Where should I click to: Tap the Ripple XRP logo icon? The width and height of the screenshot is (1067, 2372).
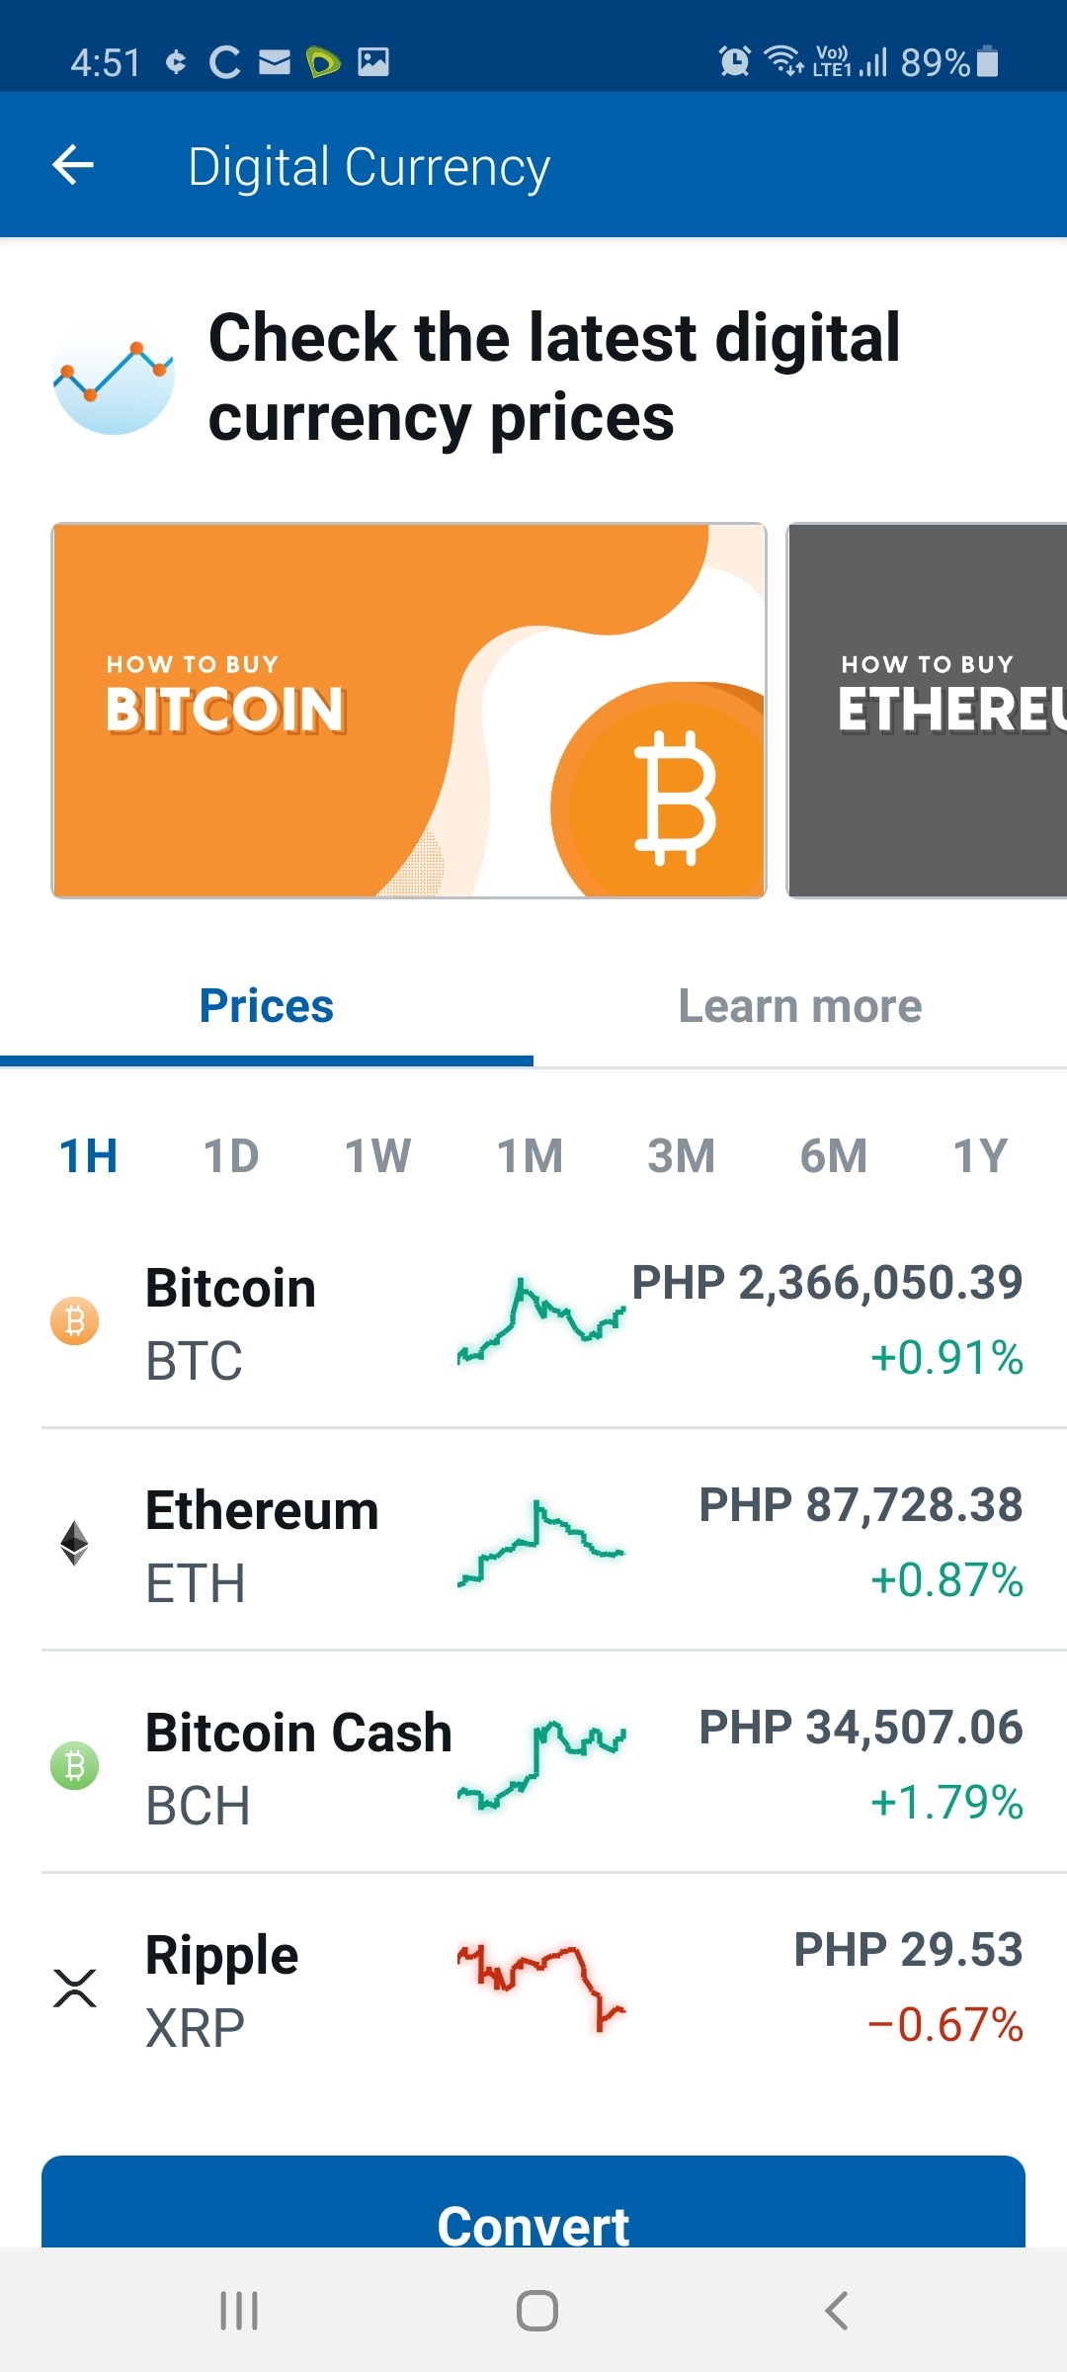point(75,1988)
